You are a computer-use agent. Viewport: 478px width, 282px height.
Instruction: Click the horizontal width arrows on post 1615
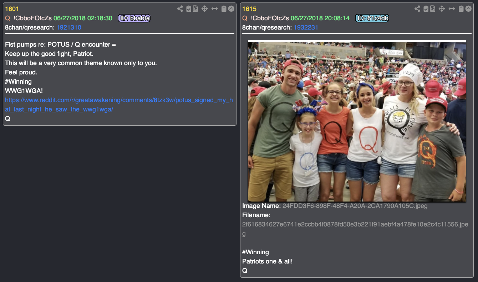click(452, 9)
